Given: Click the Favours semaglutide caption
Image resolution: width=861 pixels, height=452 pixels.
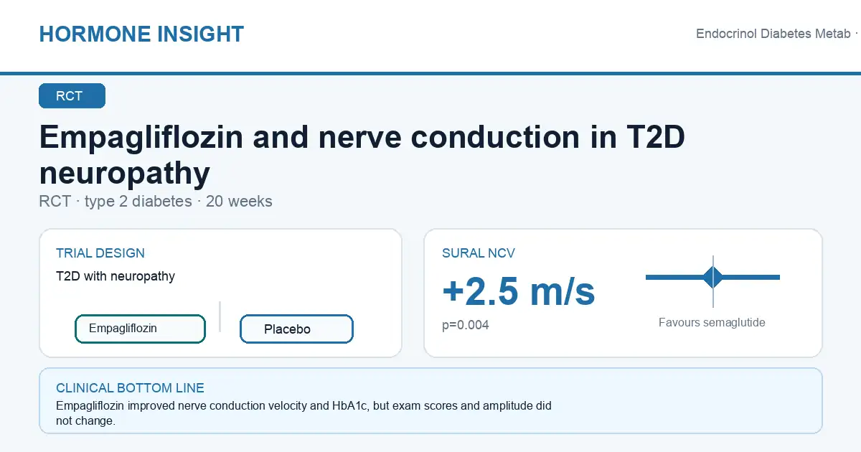Looking at the screenshot, I should 712,322.
